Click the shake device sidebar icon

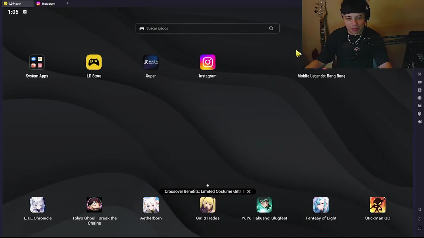pos(419,98)
